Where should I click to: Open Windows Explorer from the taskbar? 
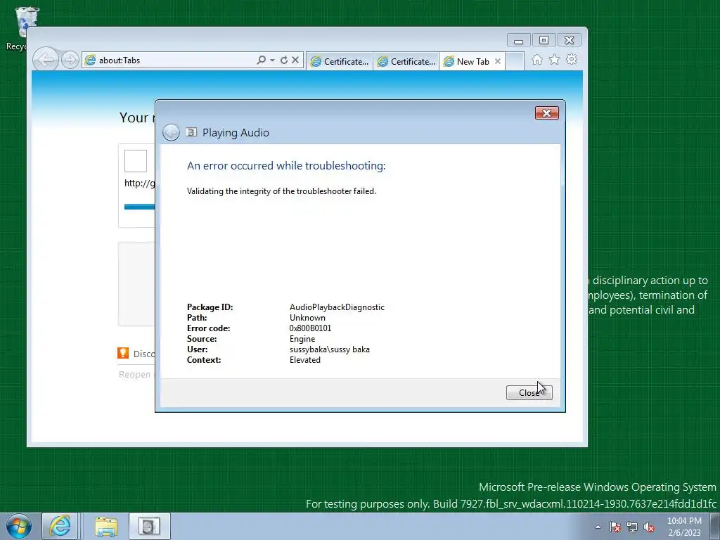coord(106,526)
